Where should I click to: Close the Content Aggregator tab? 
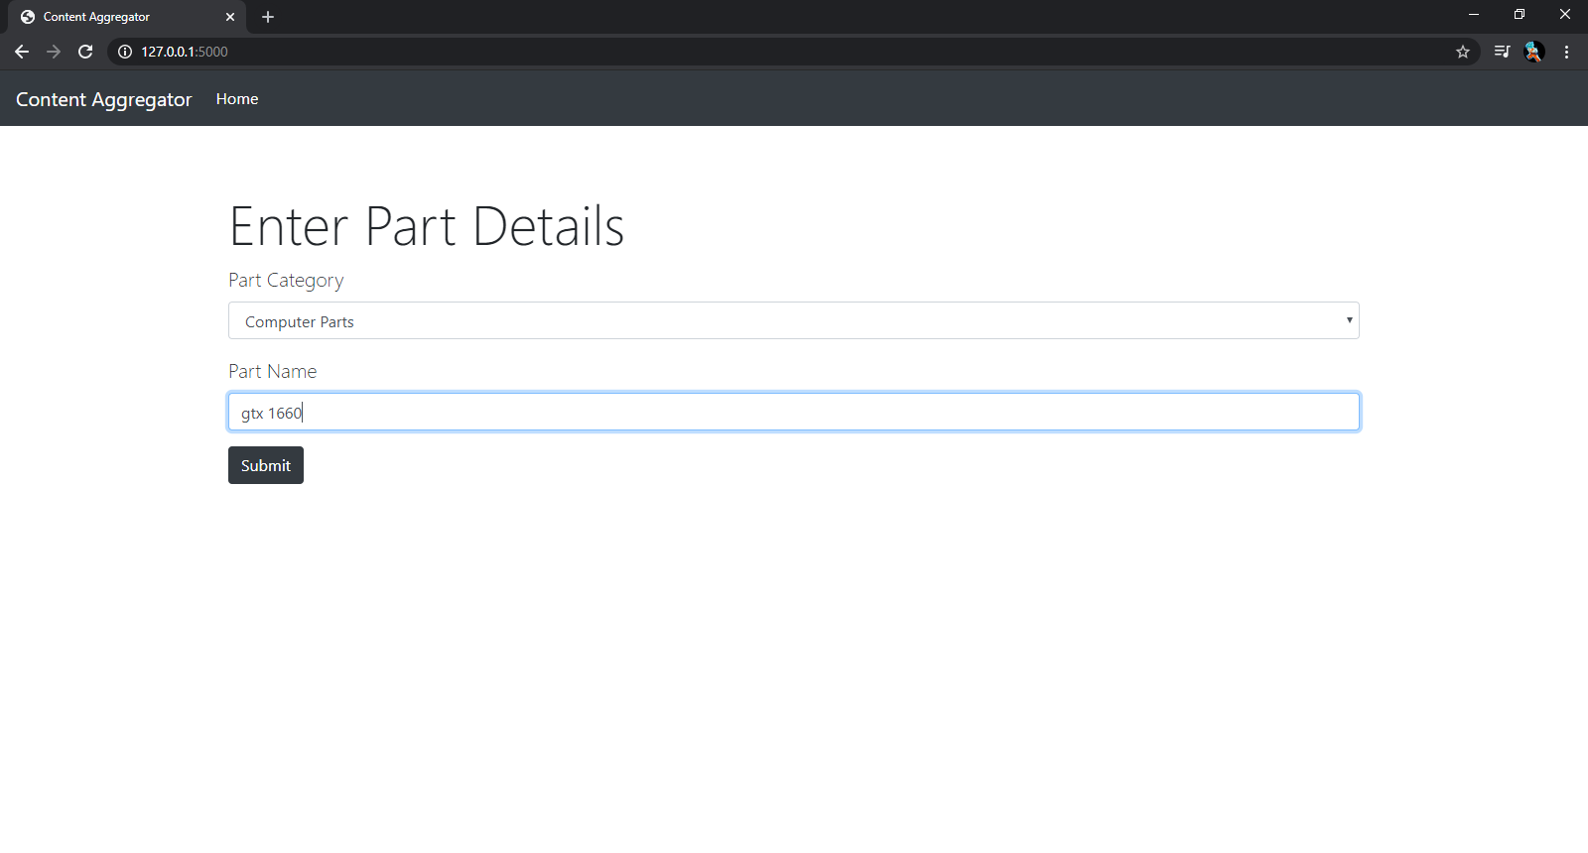click(230, 17)
